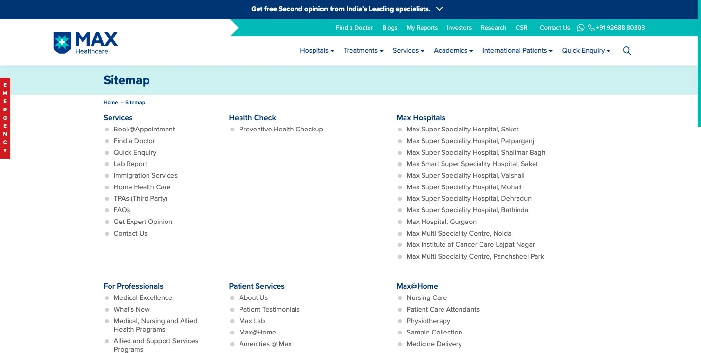Open the Medicine Delivery link
The width and height of the screenshot is (701, 353).
[434, 344]
